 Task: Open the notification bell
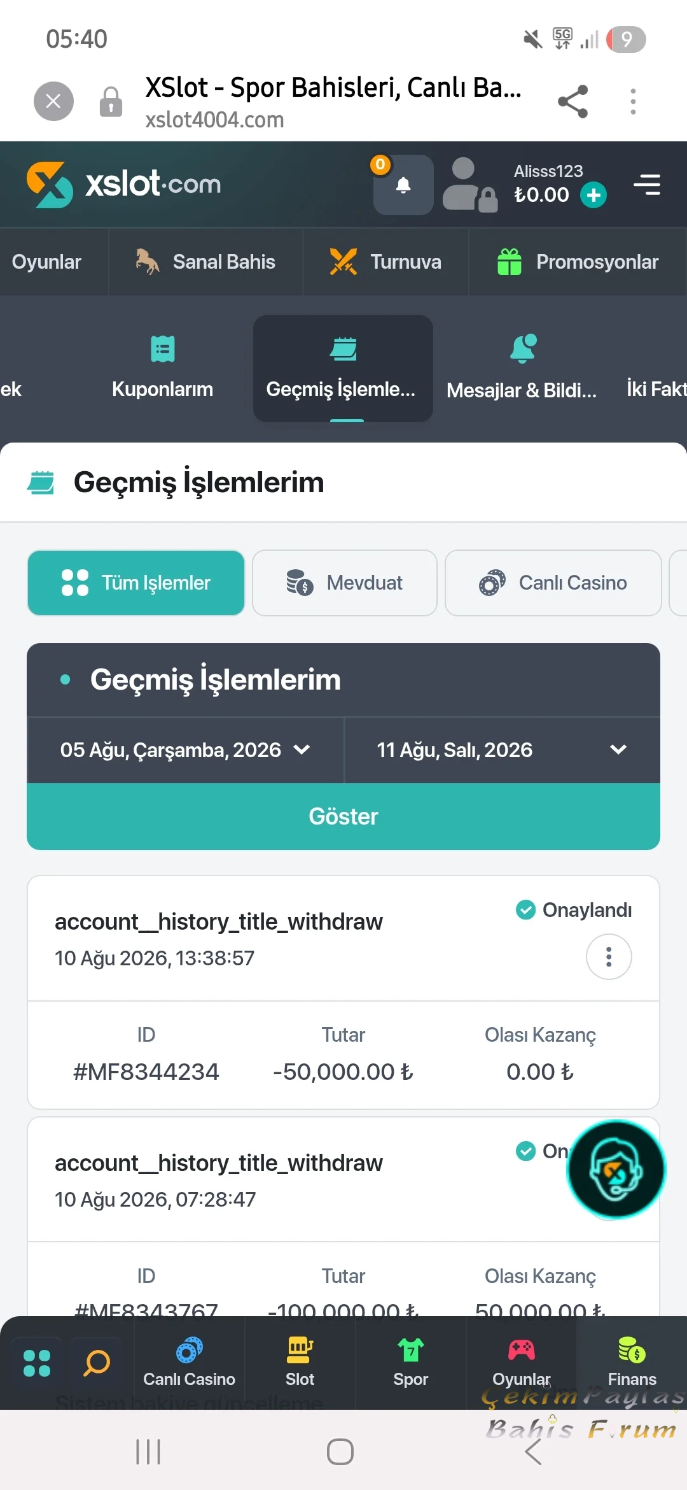(403, 185)
